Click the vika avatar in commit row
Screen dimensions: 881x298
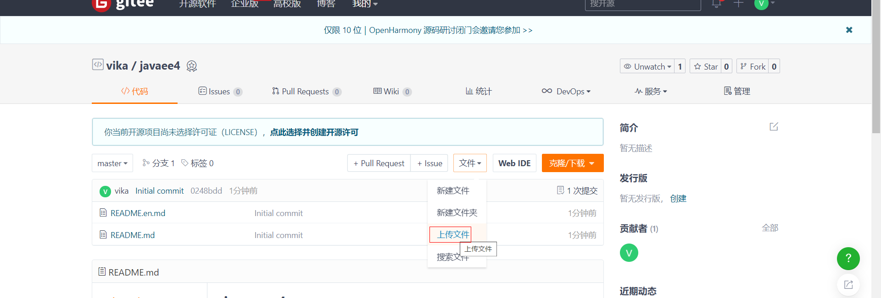(105, 191)
